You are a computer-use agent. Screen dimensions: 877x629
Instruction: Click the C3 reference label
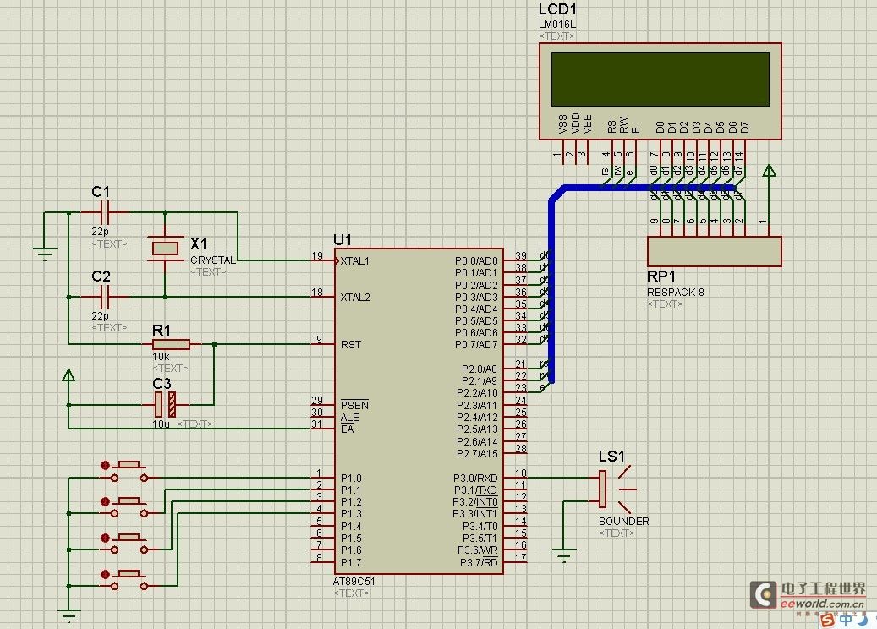click(162, 384)
